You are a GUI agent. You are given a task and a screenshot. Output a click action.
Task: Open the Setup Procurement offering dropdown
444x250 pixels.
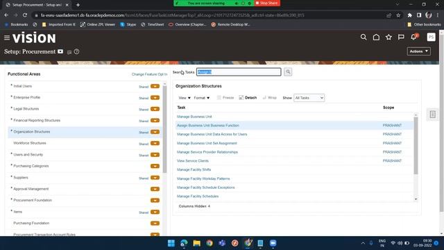click(60, 51)
